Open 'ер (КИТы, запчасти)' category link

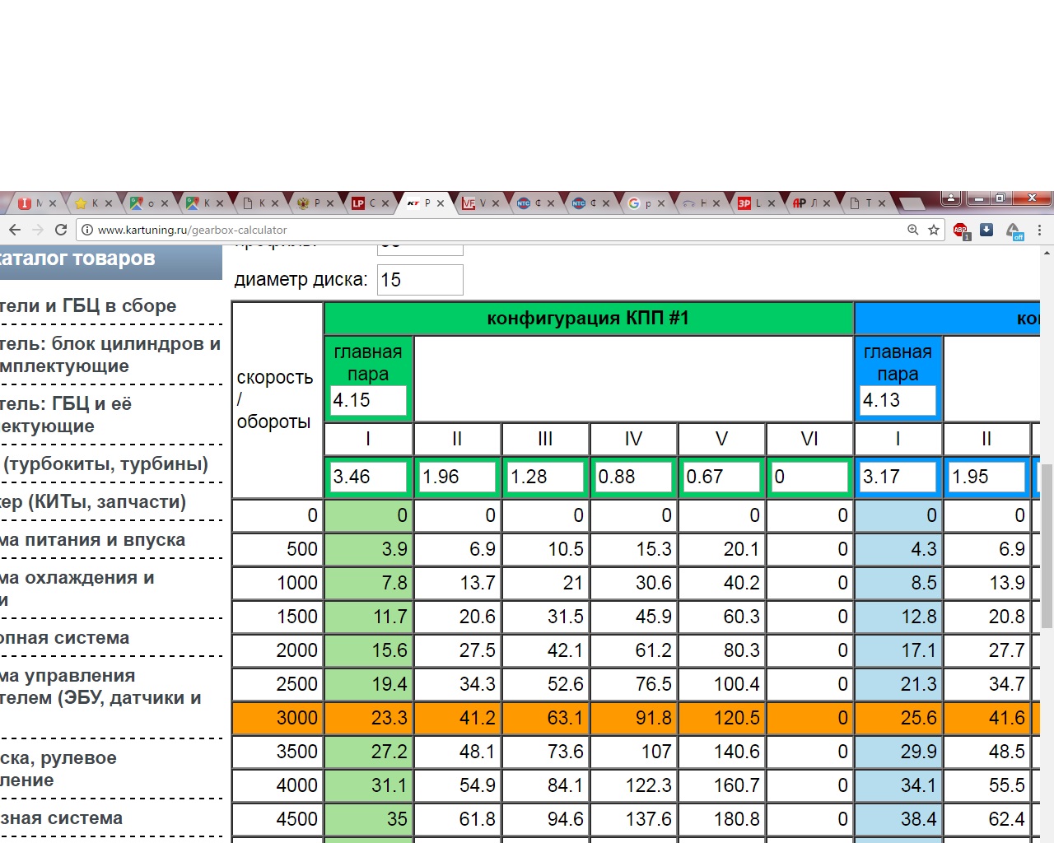(x=93, y=501)
